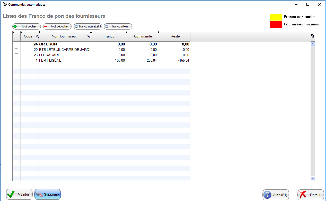Click the scrollbar down arrow of the table
The height and width of the screenshot is (201, 326).
pos(313,178)
